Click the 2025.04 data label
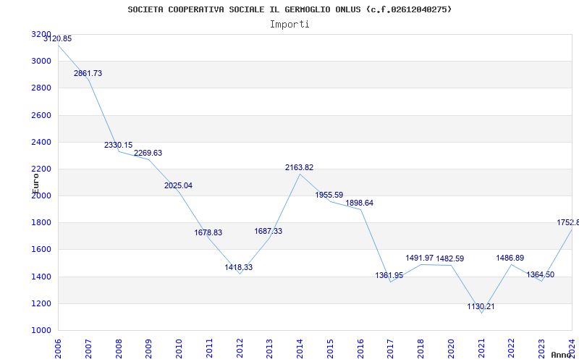This screenshot has height=362, width=579. (178, 186)
